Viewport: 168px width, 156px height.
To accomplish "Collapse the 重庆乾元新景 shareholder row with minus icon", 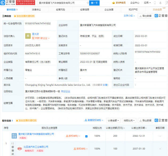I will [x=86, y=136].
